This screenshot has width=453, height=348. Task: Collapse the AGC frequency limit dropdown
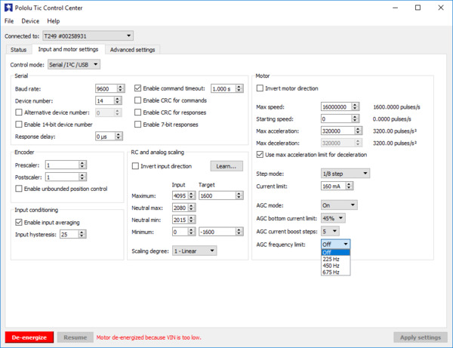point(336,245)
